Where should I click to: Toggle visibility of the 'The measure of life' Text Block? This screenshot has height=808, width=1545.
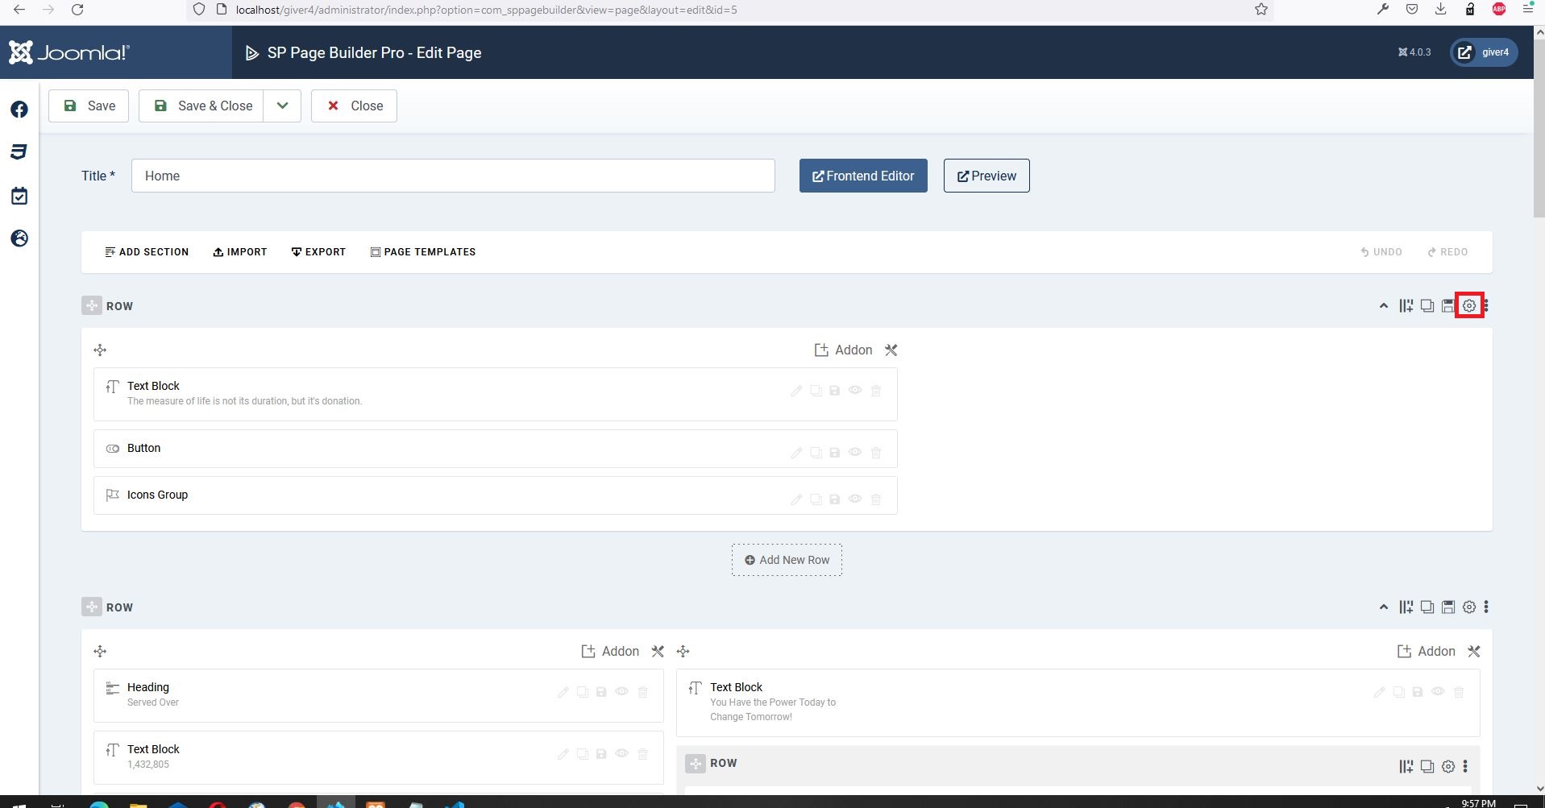coord(855,391)
